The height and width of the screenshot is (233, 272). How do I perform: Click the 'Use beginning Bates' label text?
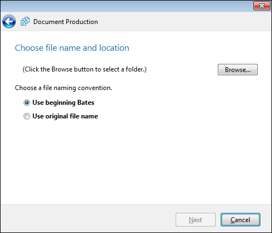(x=63, y=103)
